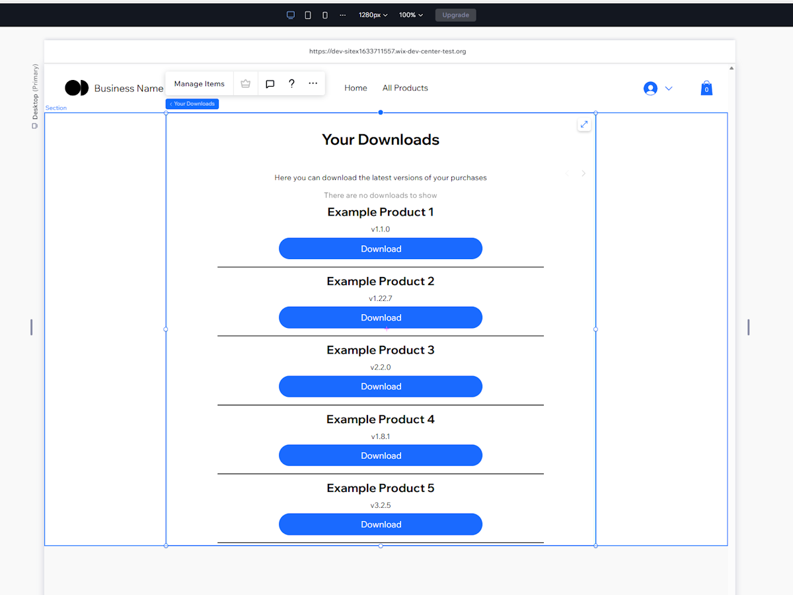Image resolution: width=793 pixels, height=595 pixels.
Task: Click Download button for Example Product 4
Action: pos(381,456)
